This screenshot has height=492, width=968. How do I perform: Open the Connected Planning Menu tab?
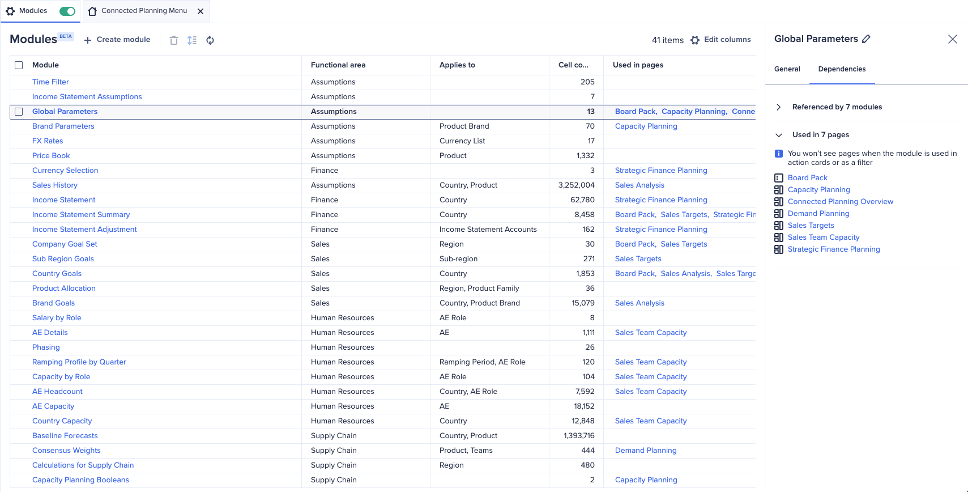click(144, 11)
